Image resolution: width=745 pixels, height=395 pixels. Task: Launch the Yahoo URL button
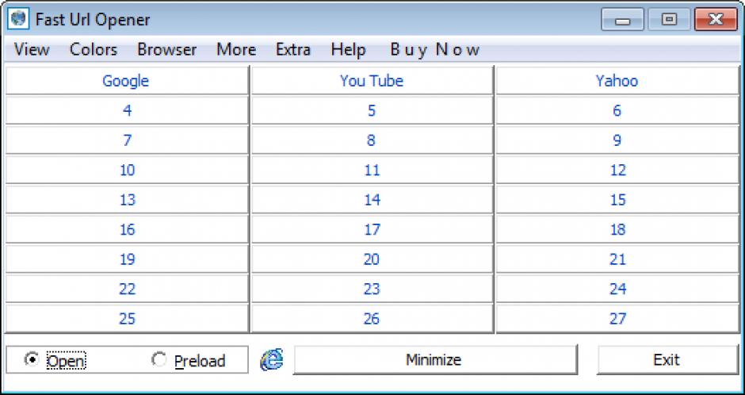coord(617,80)
